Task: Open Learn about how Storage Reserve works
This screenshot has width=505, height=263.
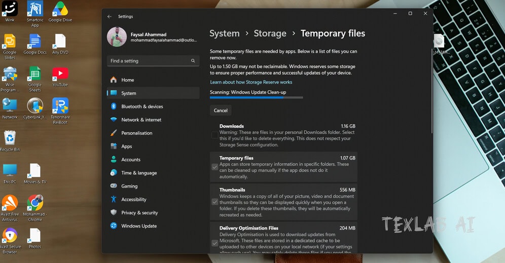Action: pyautogui.click(x=251, y=82)
